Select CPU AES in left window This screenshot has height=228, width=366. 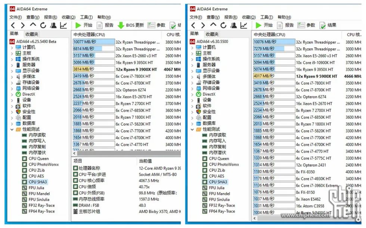pos(36,176)
